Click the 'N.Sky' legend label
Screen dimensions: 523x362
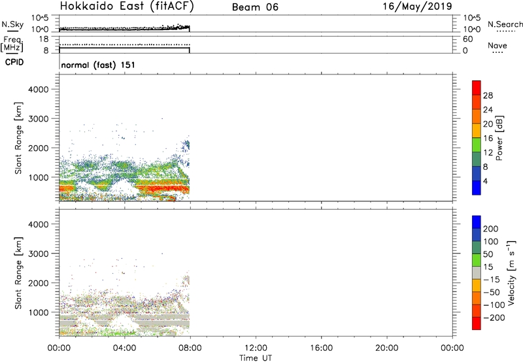[x=12, y=25]
